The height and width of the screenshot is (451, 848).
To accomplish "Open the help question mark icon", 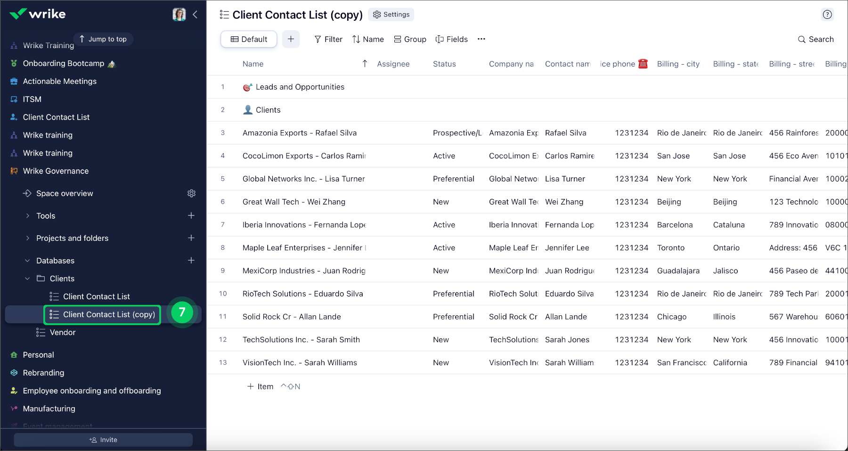I will click(827, 15).
